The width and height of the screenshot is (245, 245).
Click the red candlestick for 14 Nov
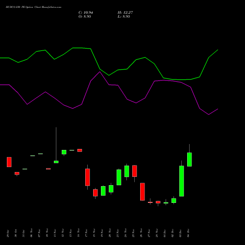80,150
